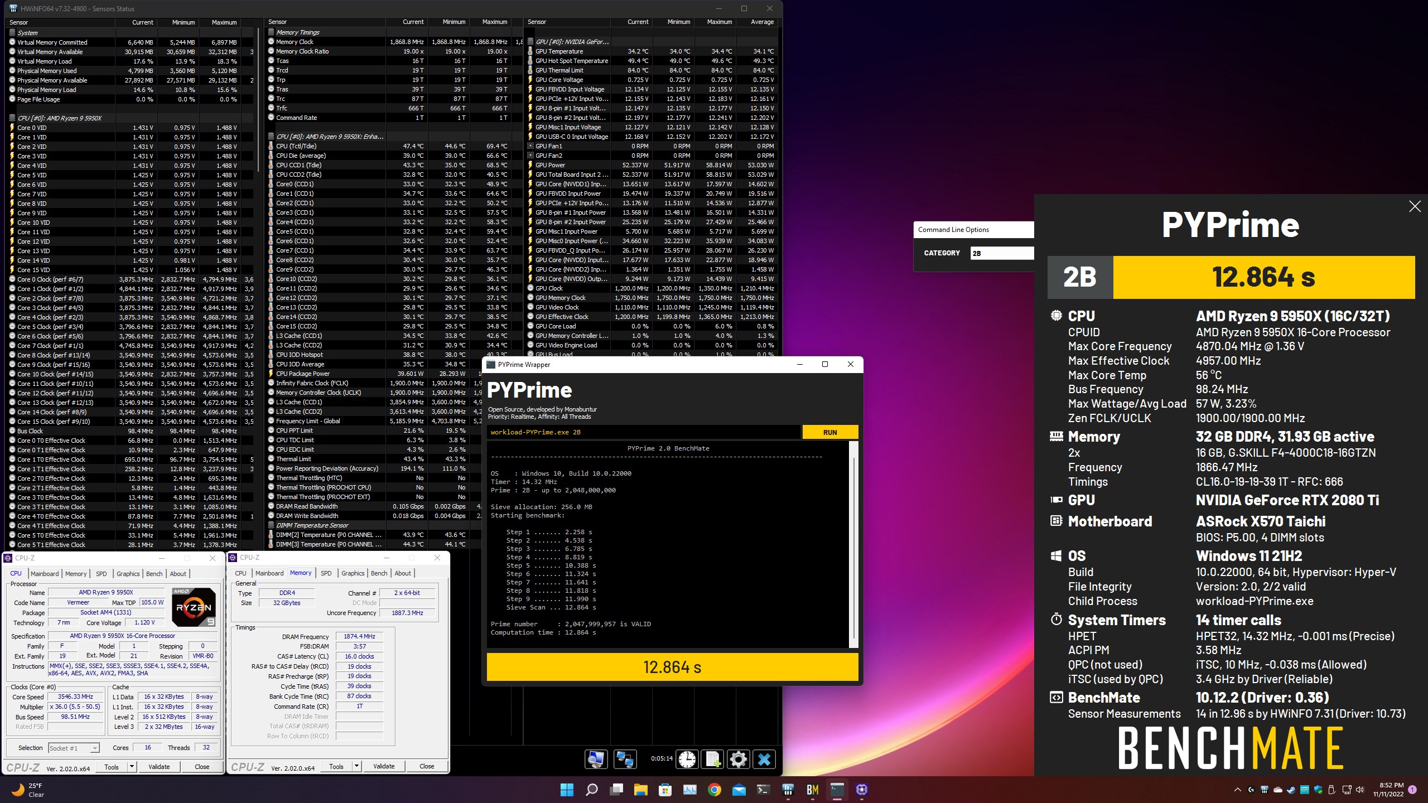Open Steam from system tray
The width and height of the screenshot is (1428, 803).
1291,790
